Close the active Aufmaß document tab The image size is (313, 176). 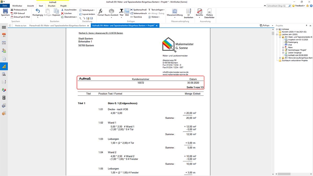(x=157, y=26)
